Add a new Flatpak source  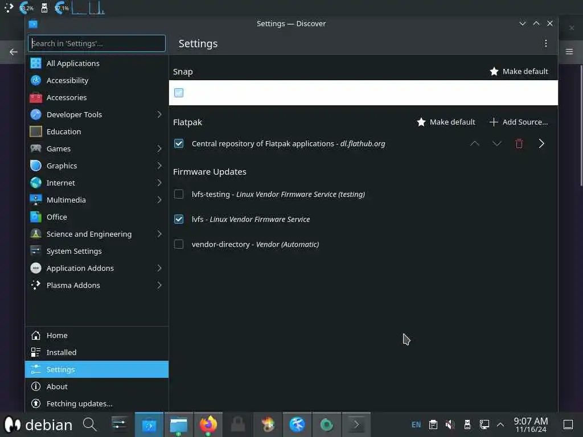click(519, 122)
